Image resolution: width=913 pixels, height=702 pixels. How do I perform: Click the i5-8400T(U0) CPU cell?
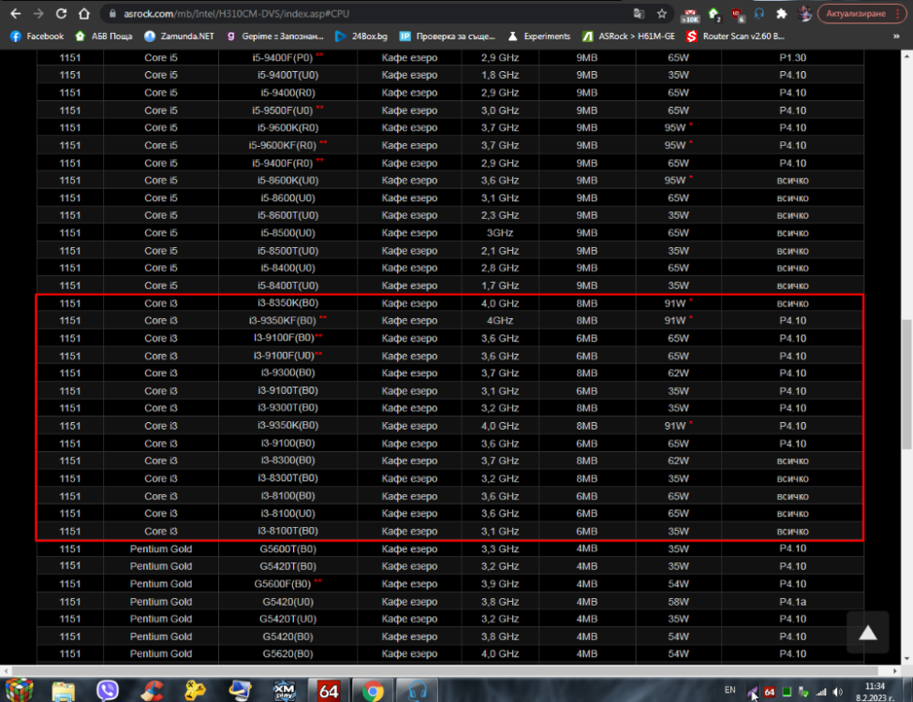point(287,285)
